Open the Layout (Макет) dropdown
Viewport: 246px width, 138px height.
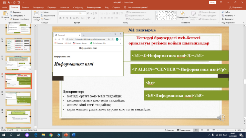[x=46, y=12]
